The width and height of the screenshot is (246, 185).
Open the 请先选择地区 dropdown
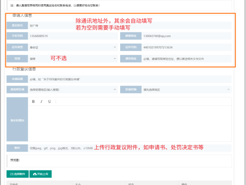pos(187,90)
